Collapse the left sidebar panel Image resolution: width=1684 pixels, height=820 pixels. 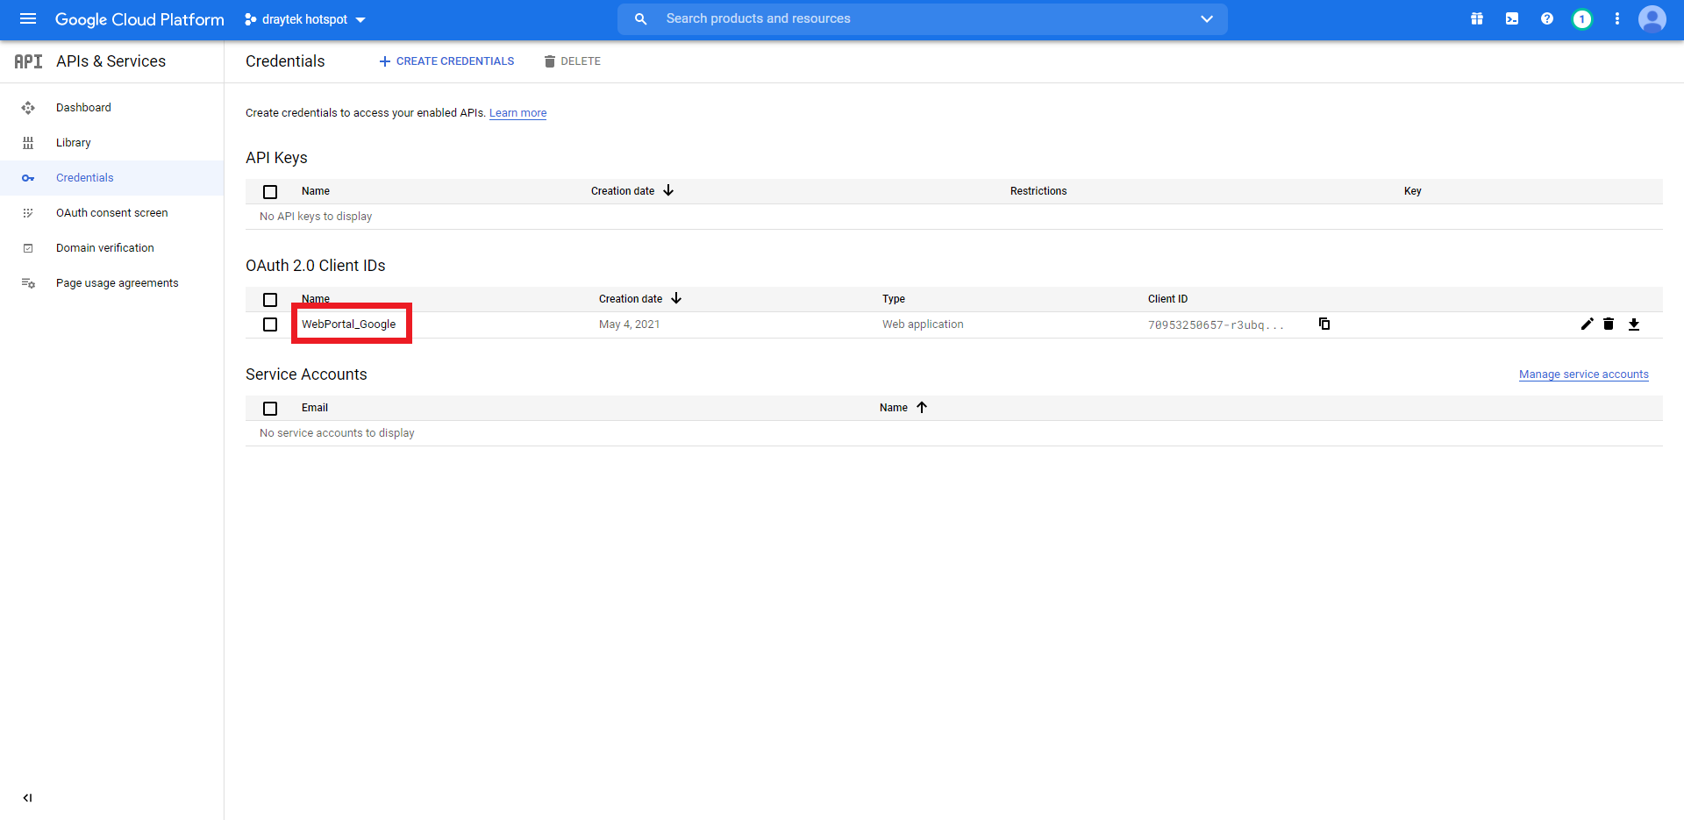pyautogui.click(x=27, y=798)
